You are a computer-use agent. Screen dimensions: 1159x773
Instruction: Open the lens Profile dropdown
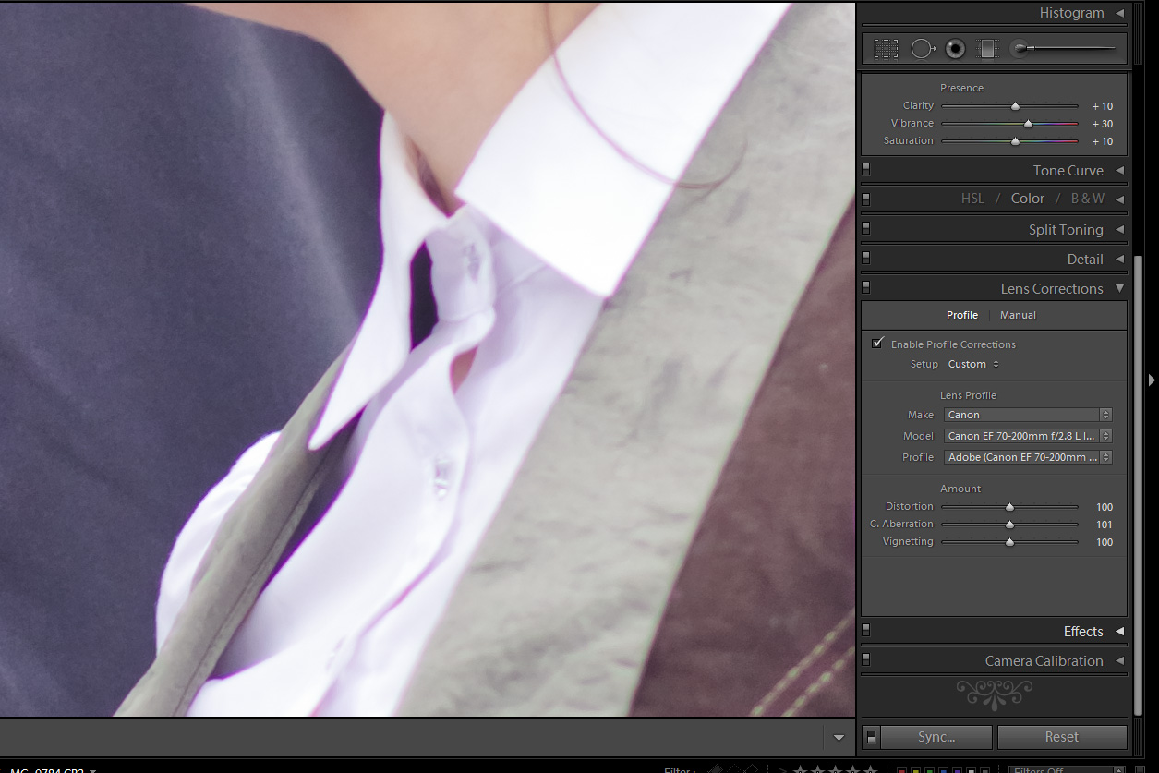pos(1027,457)
